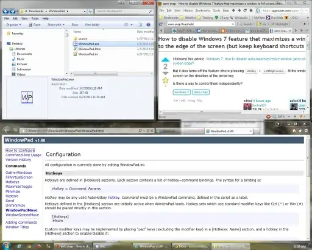This screenshot has width=312, height=250.
Task: Click the Firefox forward arrow
Action: coord(239,10)
